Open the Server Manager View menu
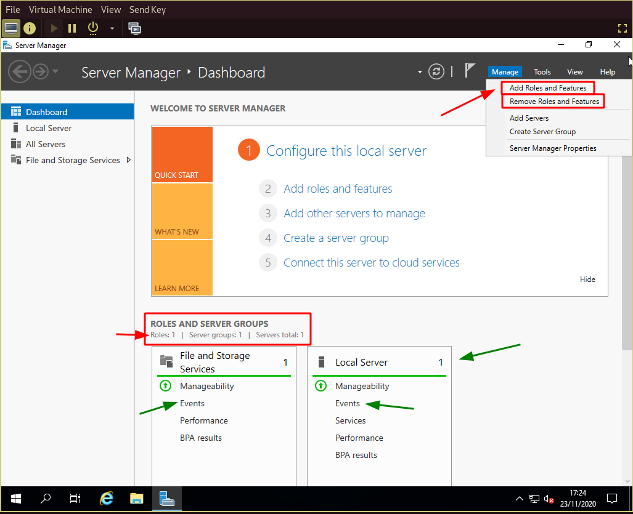 click(x=575, y=72)
